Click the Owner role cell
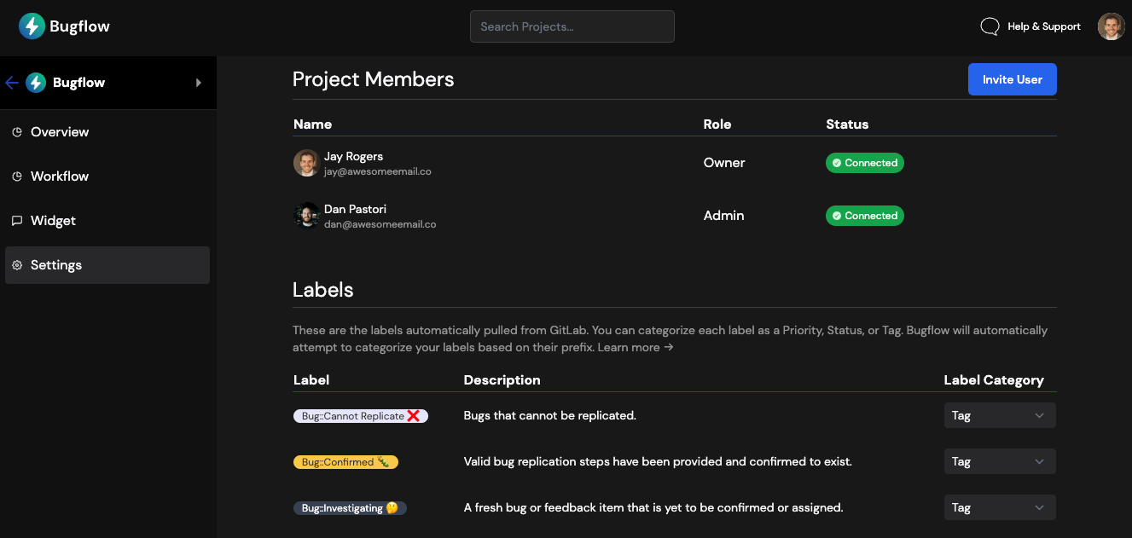Image resolution: width=1132 pixels, height=538 pixels. click(724, 163)
